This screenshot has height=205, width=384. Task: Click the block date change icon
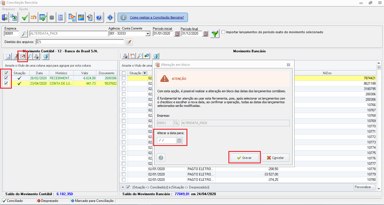(x=23, y=56)
